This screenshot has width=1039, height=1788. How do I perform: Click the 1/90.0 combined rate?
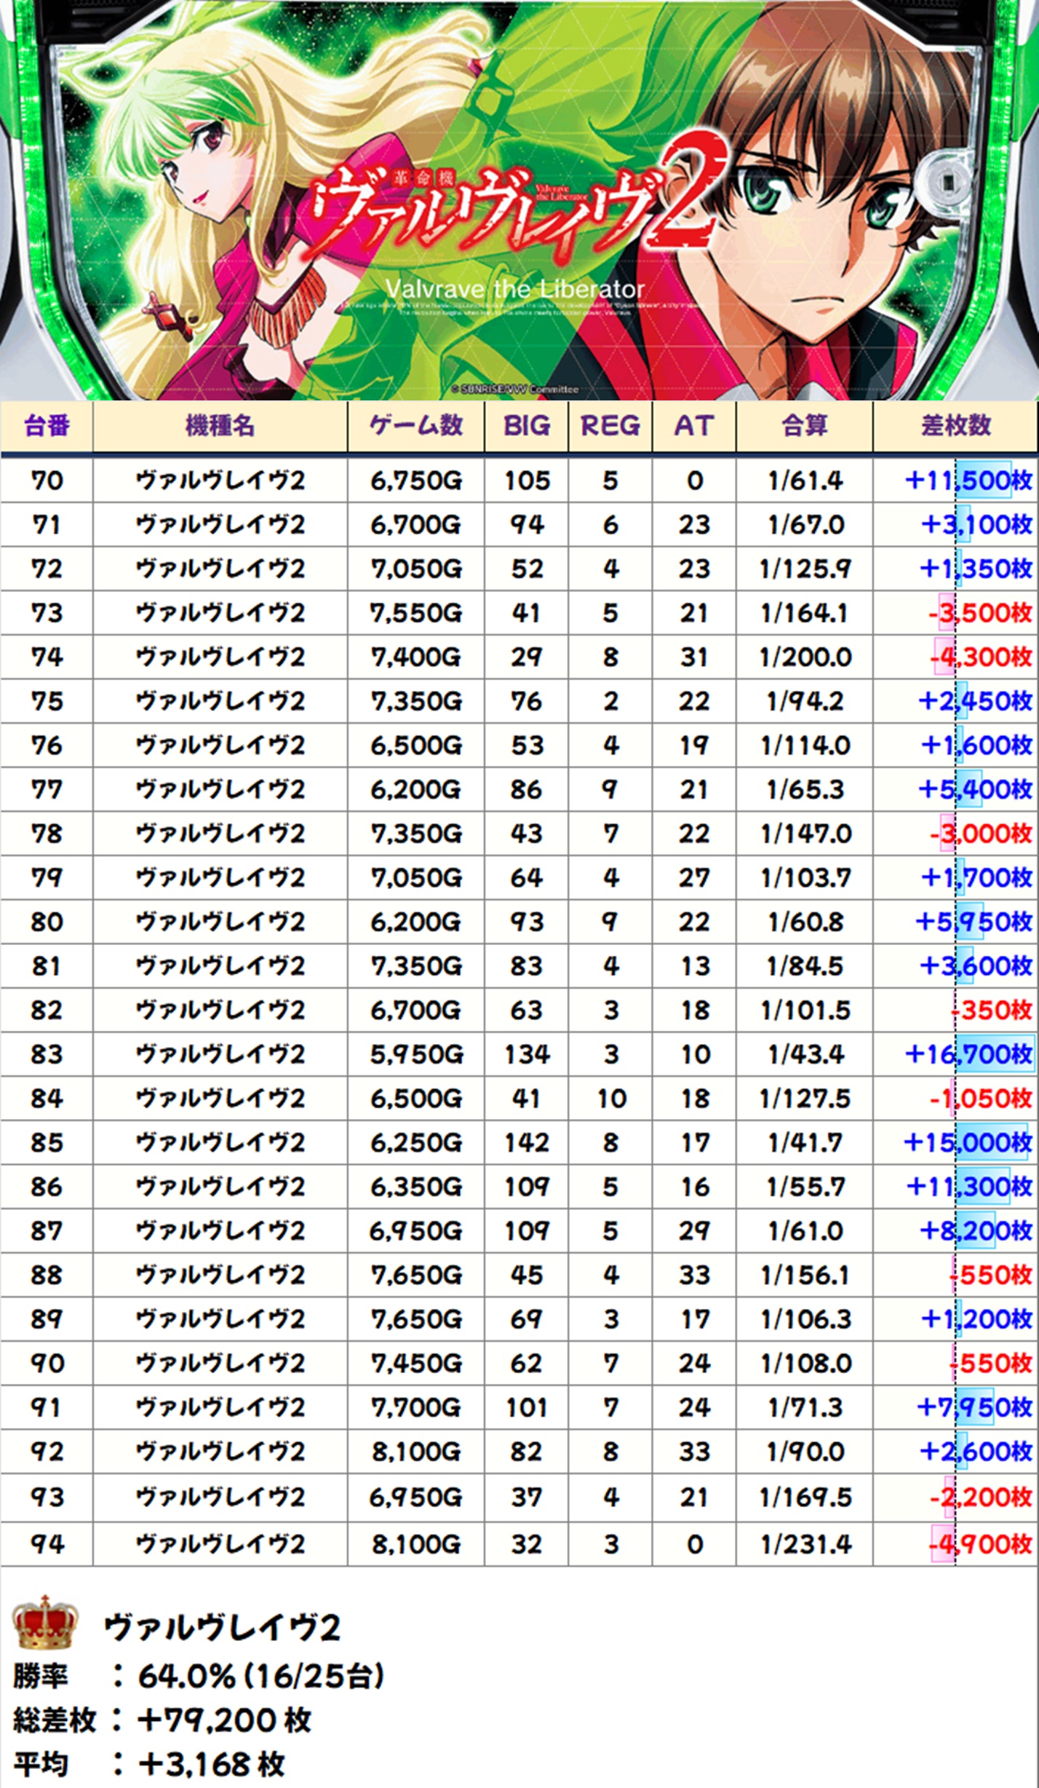tap(805, 1451)
